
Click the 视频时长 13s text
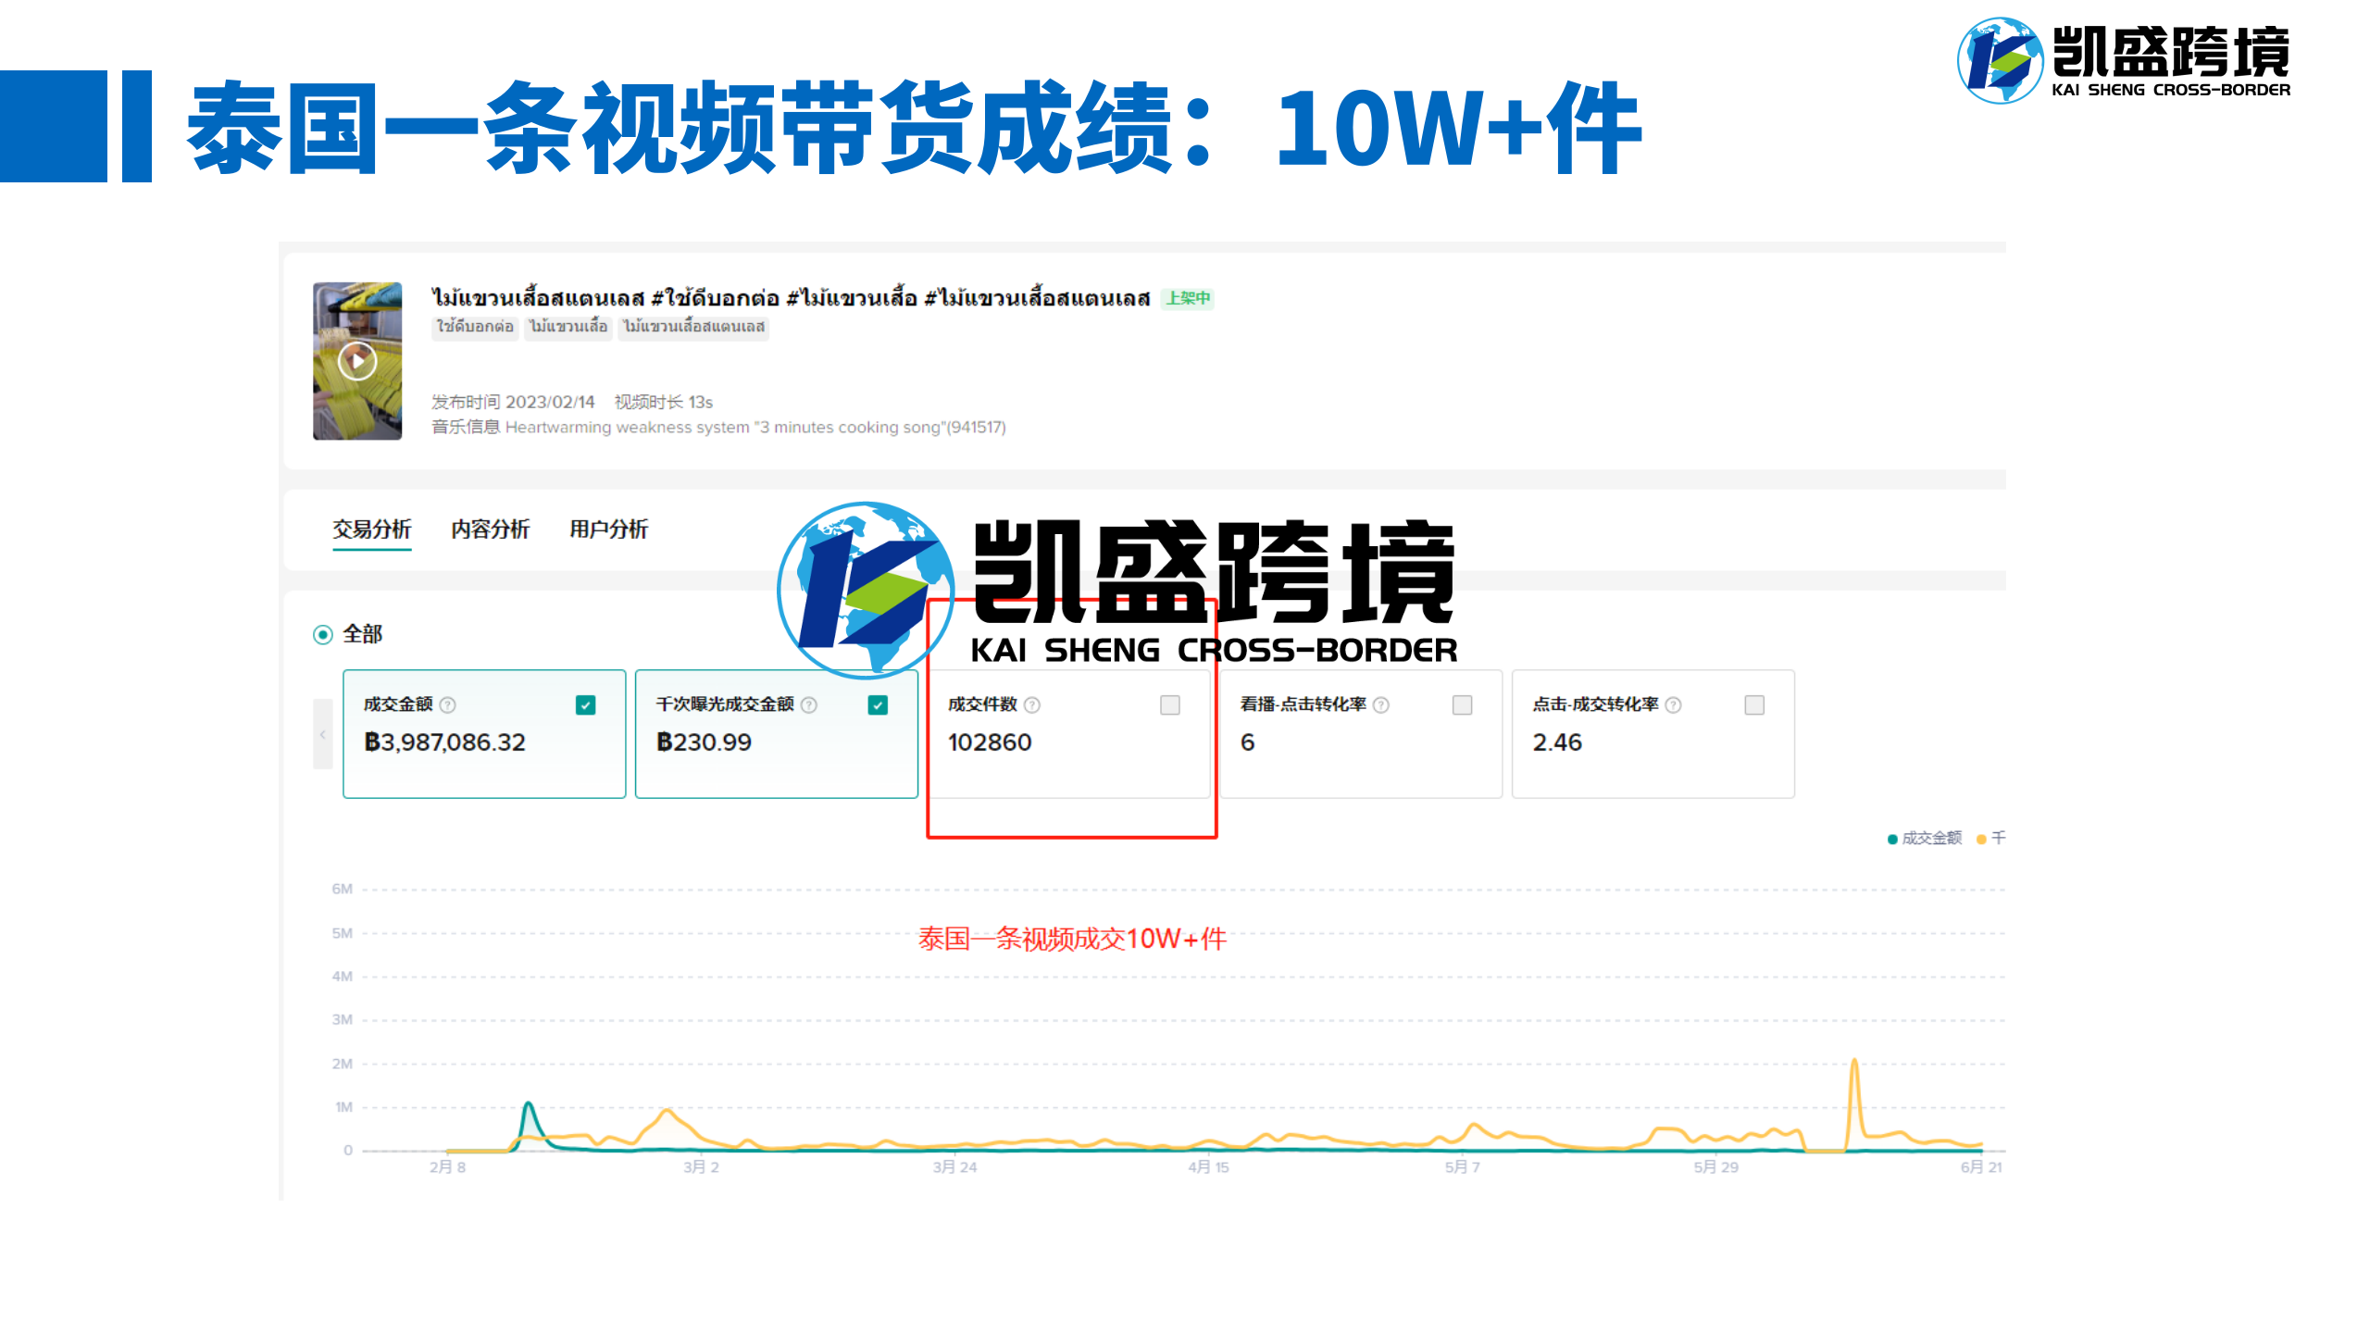click(664, 402)
